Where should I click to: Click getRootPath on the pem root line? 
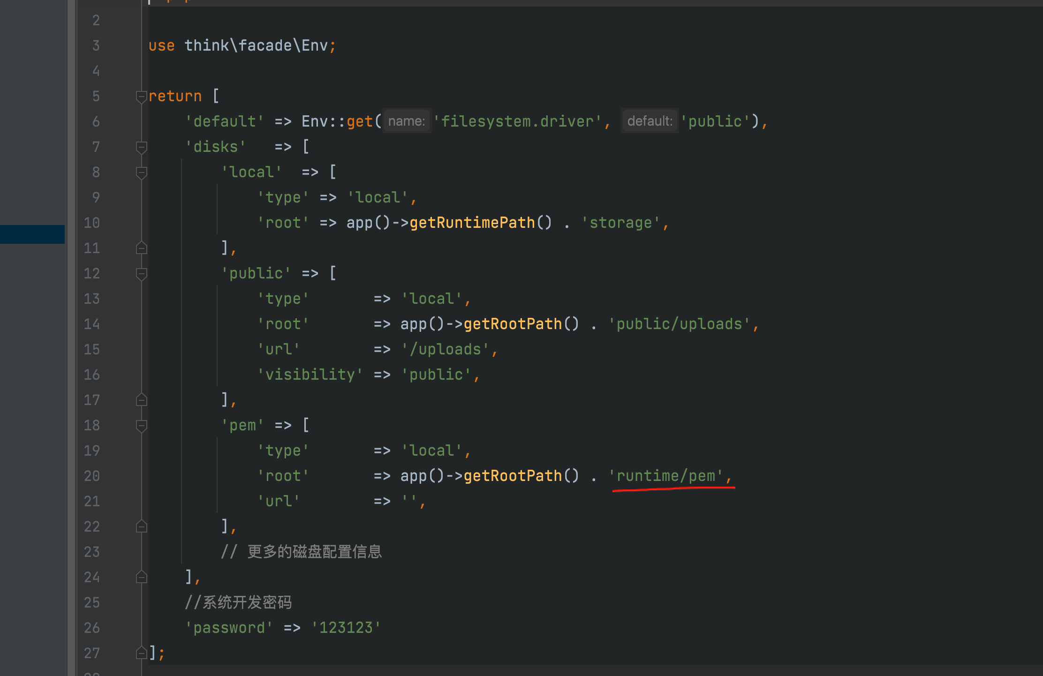[x=513, y=476]
